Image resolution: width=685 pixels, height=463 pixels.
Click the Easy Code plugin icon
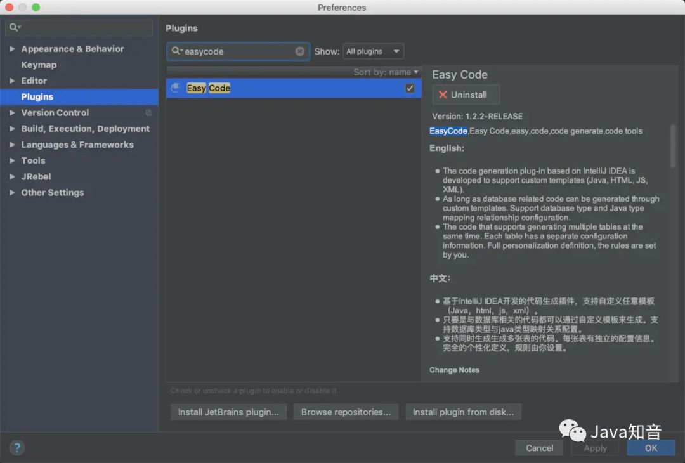click(x=176, y=88)
